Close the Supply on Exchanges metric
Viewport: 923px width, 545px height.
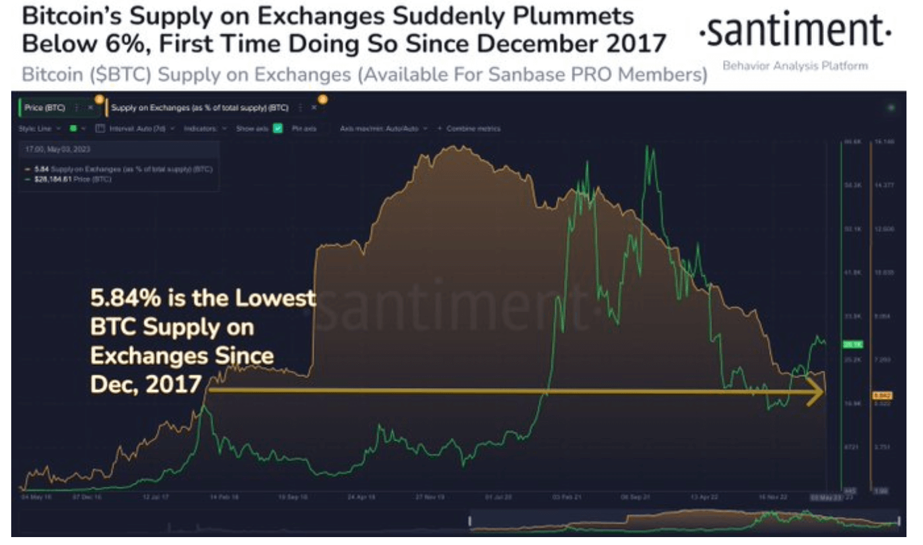coord(314,108)
